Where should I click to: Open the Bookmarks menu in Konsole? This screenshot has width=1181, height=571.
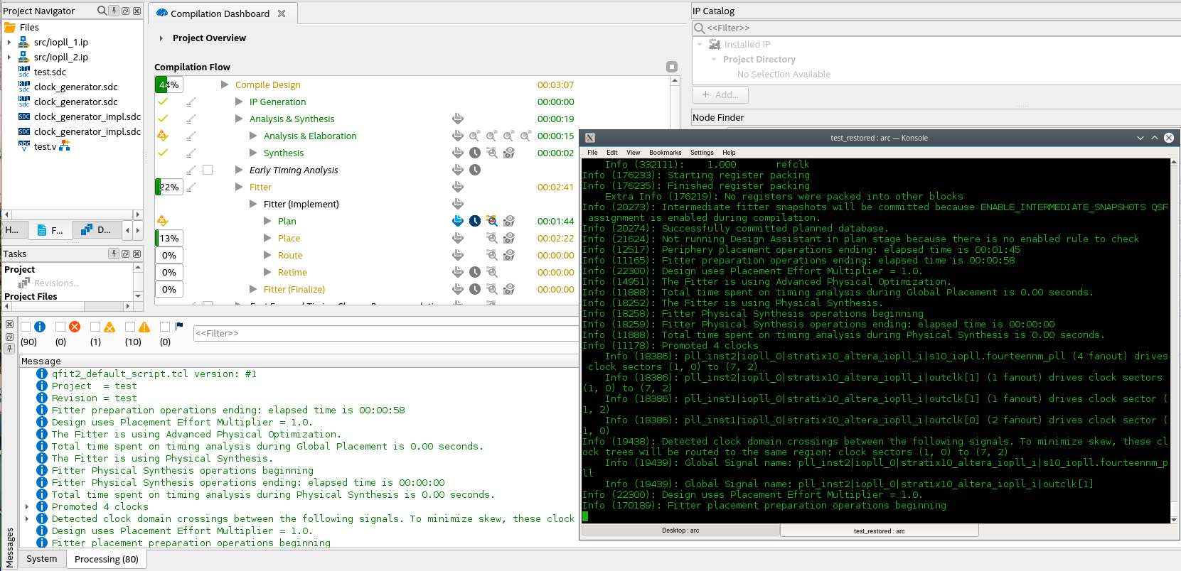(665, 153)
